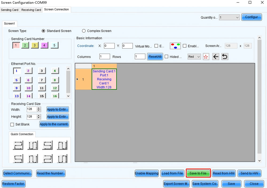Screen dimensions: 267x188
Task: Click the Height stepper arrows
Action: [x=39, y=117]
